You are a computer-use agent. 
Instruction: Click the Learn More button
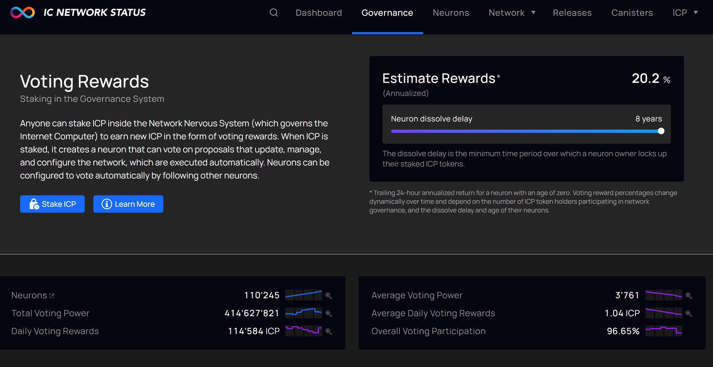tap(128, 204)
